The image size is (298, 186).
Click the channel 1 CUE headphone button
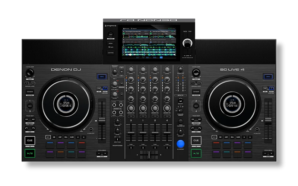[143, 116]
